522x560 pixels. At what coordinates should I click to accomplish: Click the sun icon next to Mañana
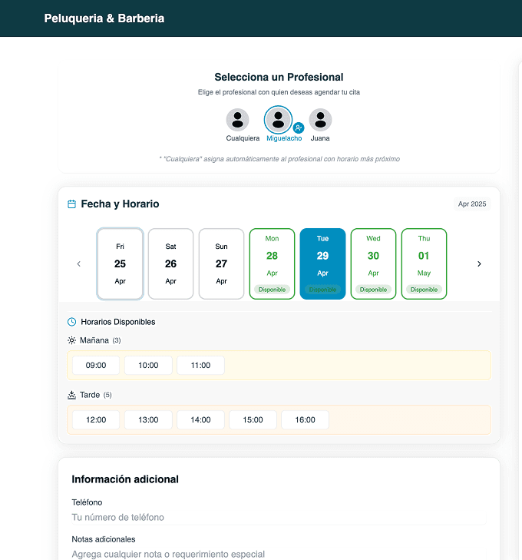coord(72,340)
